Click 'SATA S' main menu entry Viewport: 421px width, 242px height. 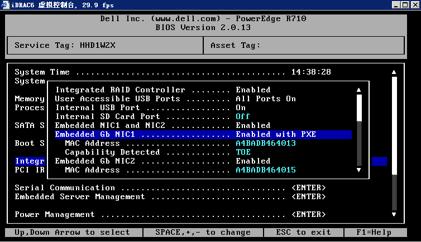point(30,125)
